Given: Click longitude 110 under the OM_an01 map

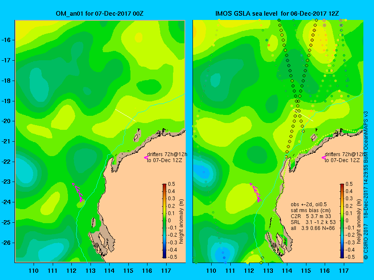Looking at the screenshot, I should coord(34,271).
